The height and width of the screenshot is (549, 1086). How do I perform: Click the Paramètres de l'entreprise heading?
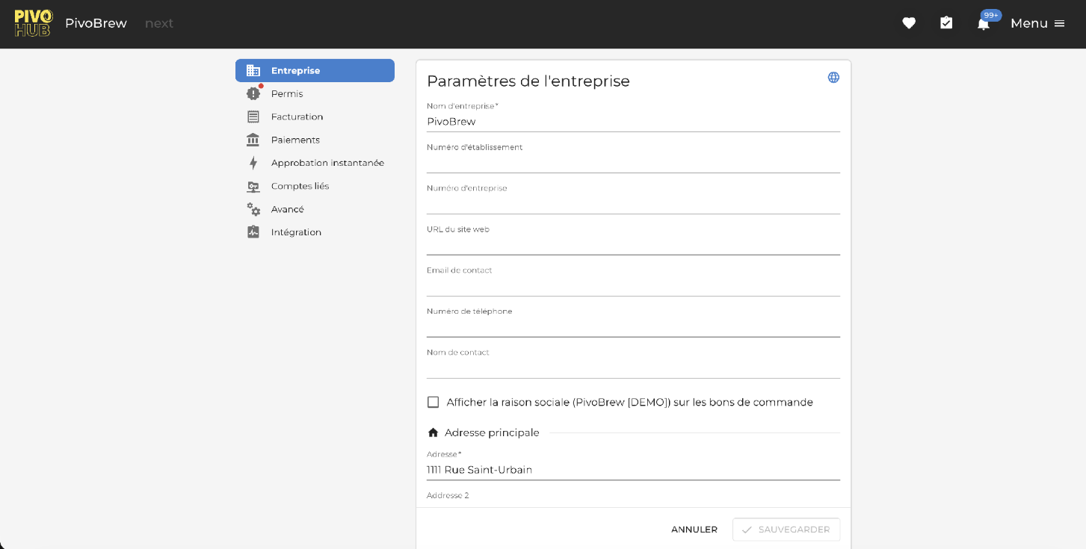pos(528,81)
